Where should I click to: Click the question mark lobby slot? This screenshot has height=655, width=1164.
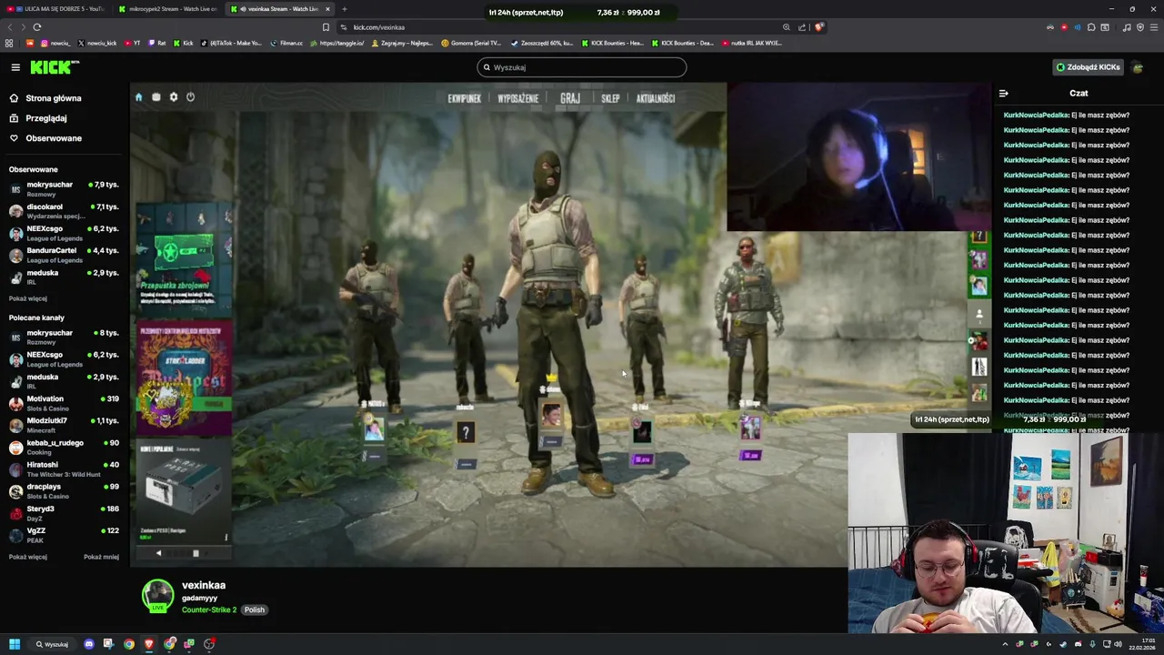tap(466, 434)
